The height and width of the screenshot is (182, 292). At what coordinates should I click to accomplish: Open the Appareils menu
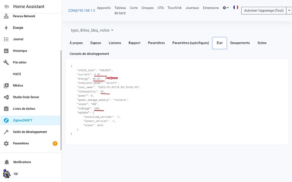[104, 8]
